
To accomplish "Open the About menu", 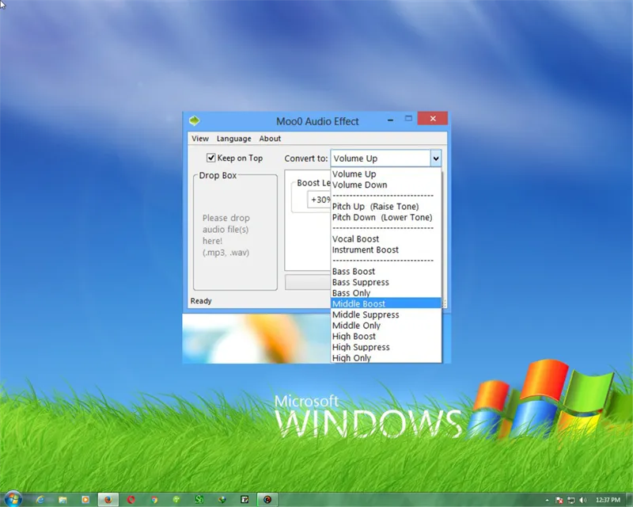I will pyautogui.click(x=270, y=139).
